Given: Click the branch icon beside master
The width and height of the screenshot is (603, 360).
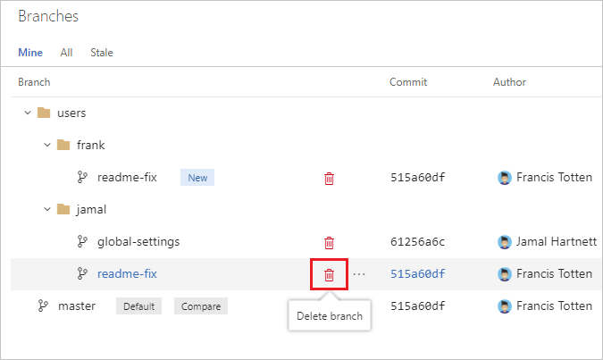Looking at the screenshot, I should tap(43, 306).
